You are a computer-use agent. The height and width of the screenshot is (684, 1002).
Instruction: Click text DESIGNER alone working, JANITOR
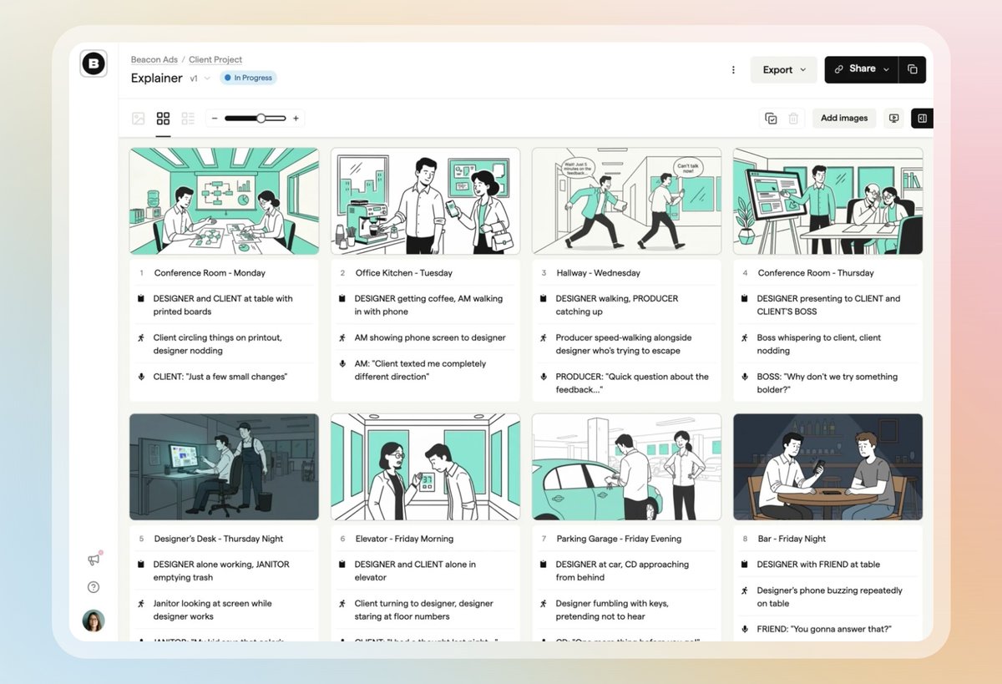click(x=221, y=571)
